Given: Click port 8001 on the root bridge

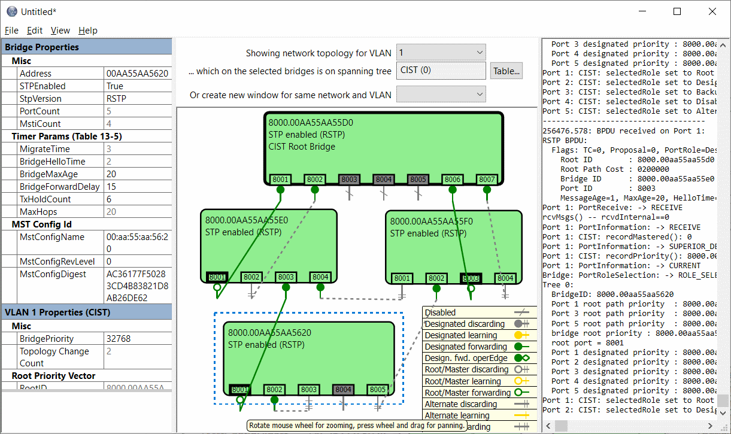Looking at the screenshot, I should 280,179.
